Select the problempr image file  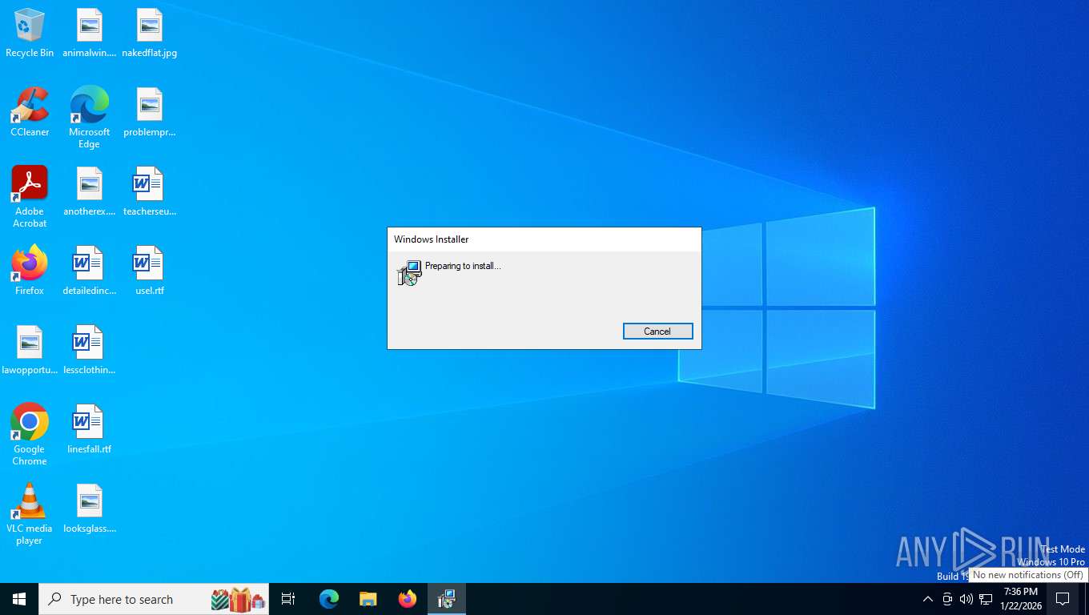point(150,112)
